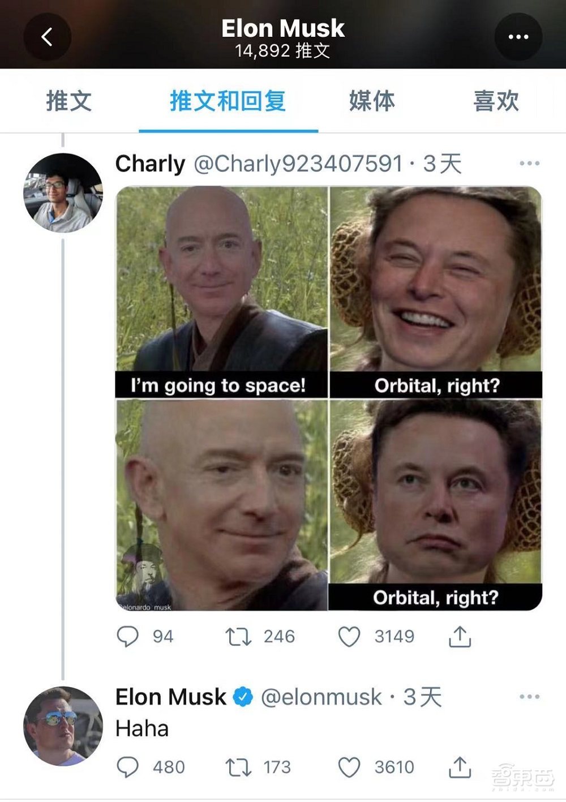The width and height of the screenshot is (566, 802).
Task: Open more options on Elon's tweet
Action: [x=529, y=697]
